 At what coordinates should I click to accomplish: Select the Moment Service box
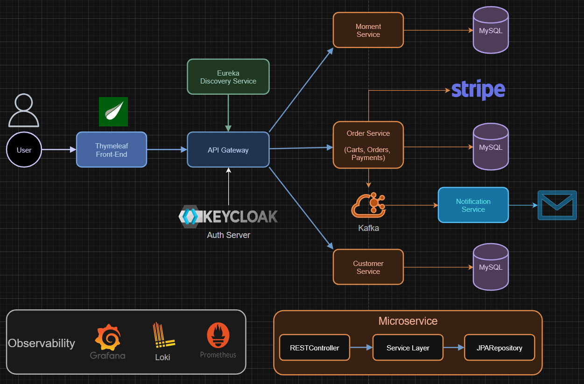tap(368, 30)
